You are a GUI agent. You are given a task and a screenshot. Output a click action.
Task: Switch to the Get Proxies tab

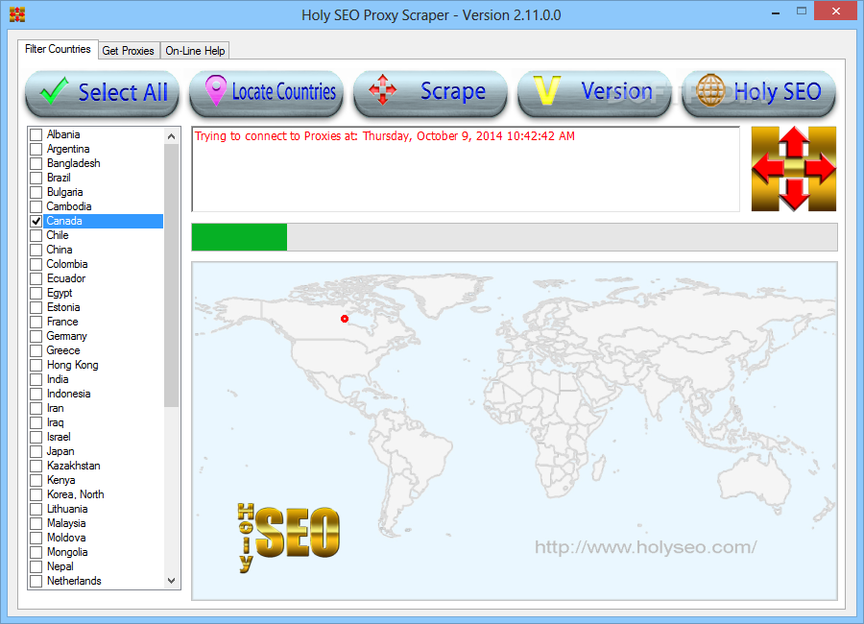coord(129,51)
